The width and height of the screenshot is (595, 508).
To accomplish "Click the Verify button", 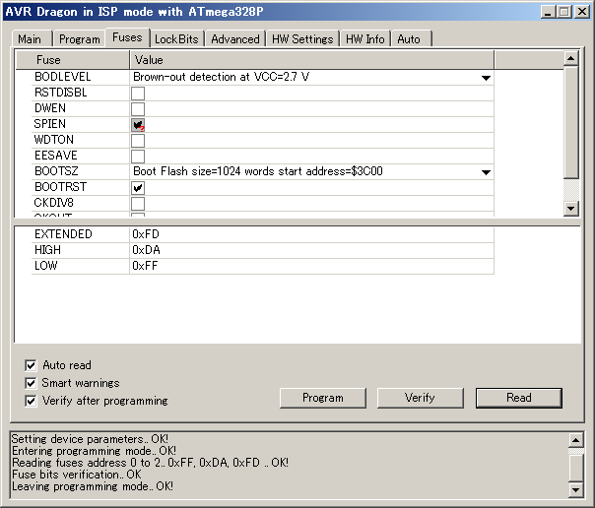I will tap(420, 398).
